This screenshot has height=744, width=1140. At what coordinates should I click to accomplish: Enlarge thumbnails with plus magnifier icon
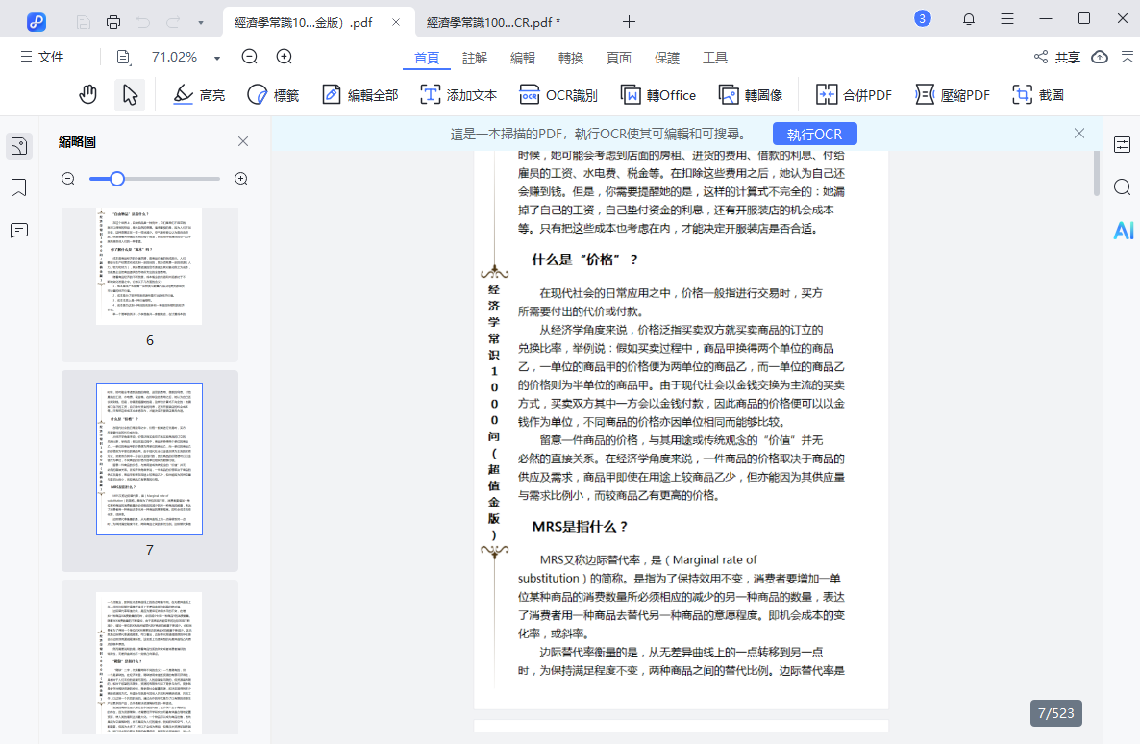[240, 179]
